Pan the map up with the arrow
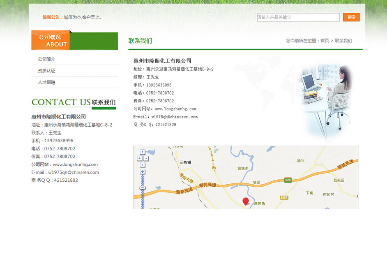387x257 pixels. click(x=143, y=152)
